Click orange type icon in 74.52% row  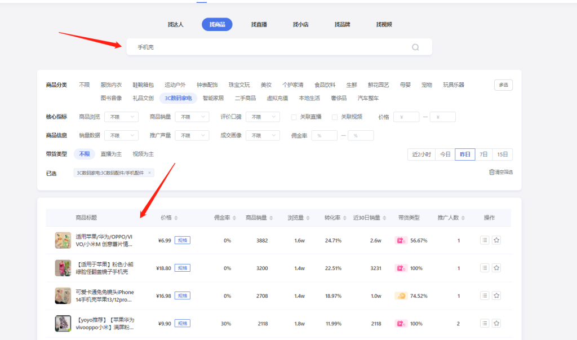(x=401, y=296)
